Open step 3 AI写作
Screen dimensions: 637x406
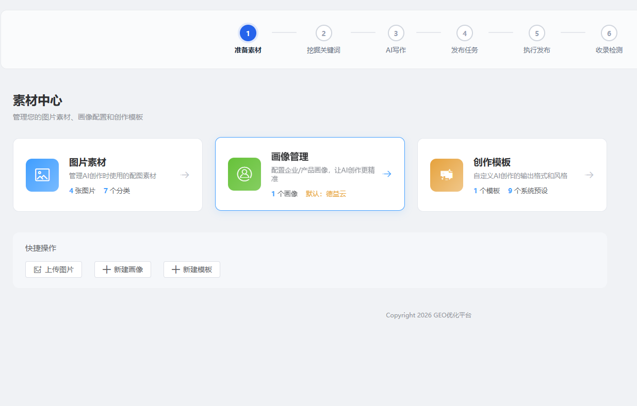pyautogui.click(x=396, y=32)
